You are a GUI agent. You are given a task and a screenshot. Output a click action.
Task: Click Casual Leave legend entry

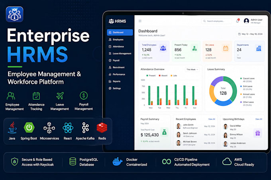[x=247, y=80]
